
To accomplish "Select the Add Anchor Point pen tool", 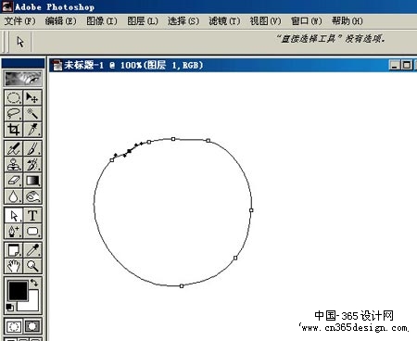I will 13,231.
